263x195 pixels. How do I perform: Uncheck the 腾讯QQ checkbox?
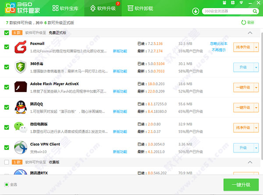[x=7, y=107]
